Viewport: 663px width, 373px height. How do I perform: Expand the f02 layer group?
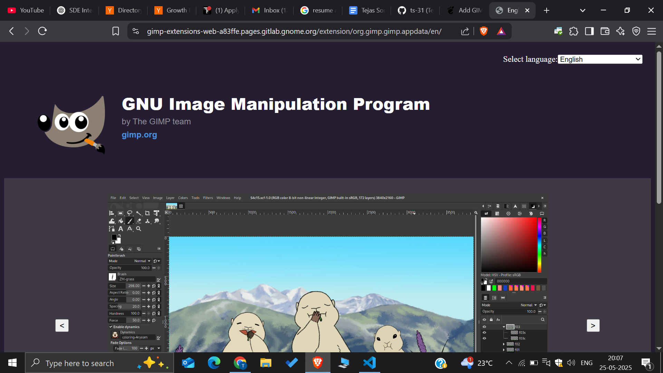[504, 344]
